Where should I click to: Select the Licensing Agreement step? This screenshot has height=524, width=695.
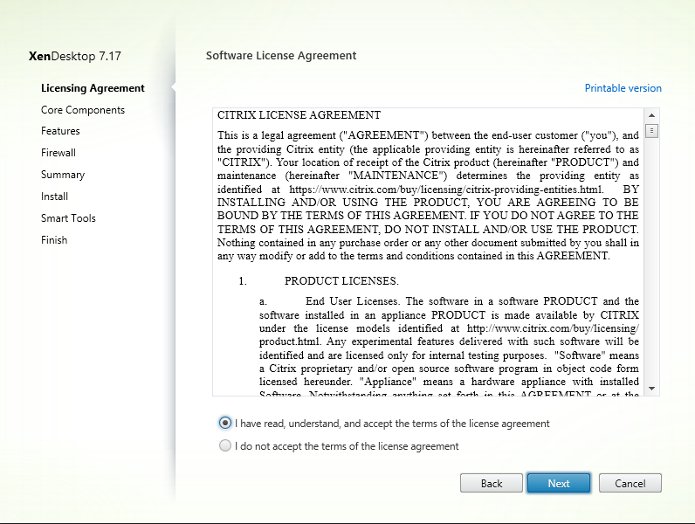93,88
